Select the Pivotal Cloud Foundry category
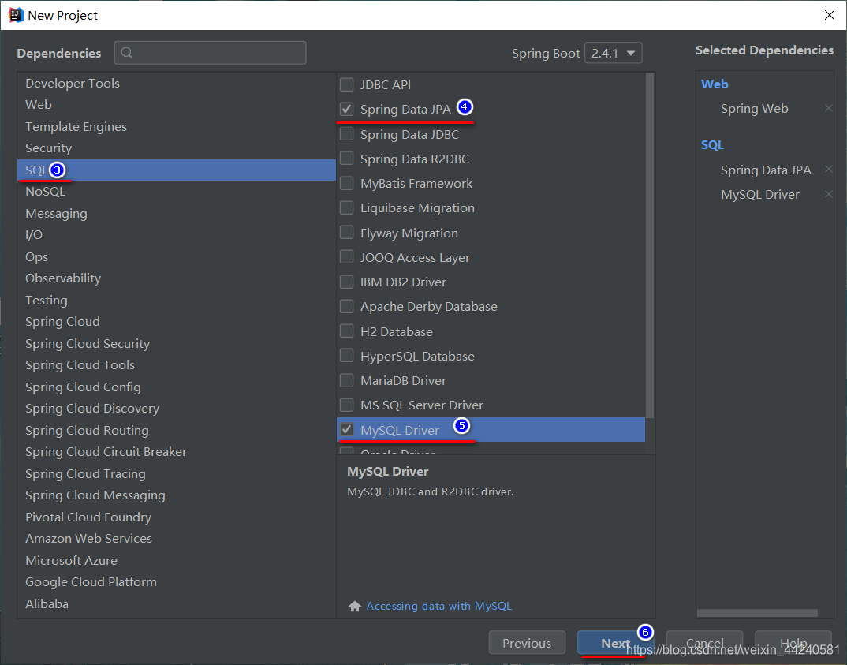This screenshot has width=847, height=665. tap(177, 517)
